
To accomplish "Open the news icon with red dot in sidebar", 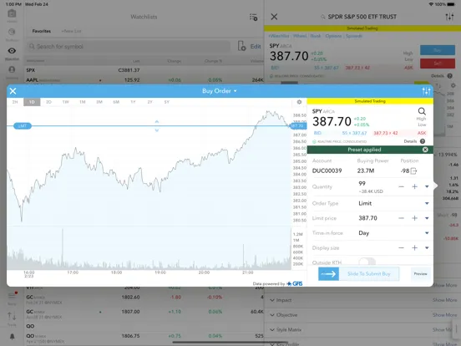I will [x=12, y=295].
